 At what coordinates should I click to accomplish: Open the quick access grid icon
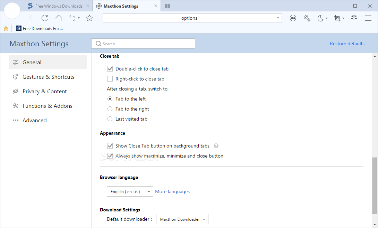168,6
